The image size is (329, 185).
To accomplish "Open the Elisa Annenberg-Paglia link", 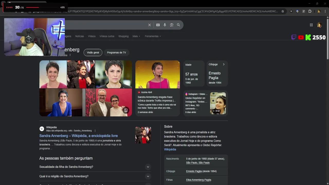I will tap(198, 180).
